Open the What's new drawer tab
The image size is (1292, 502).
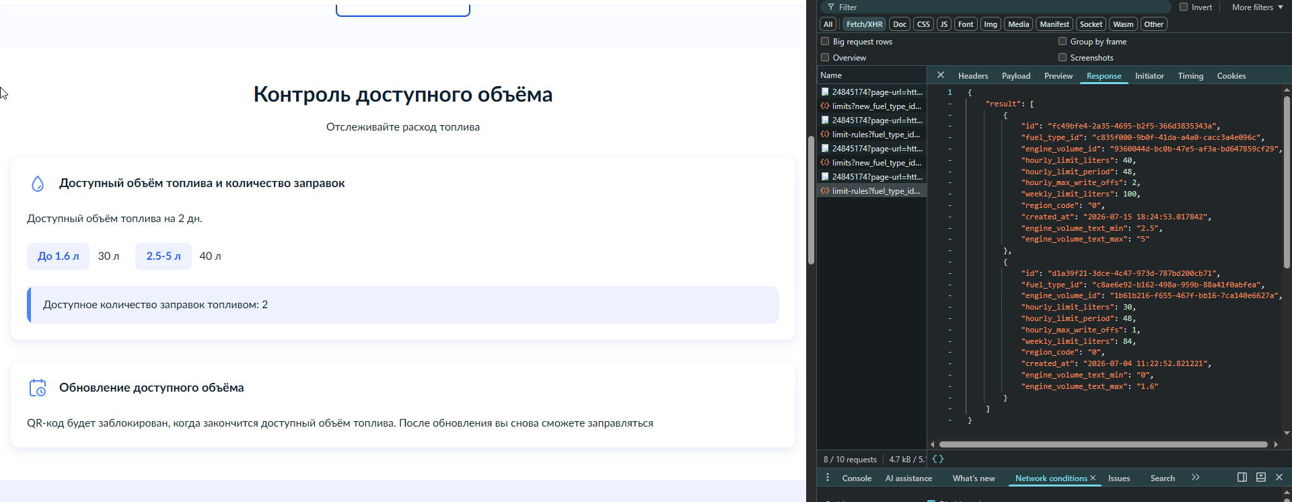tap(974, 478)
